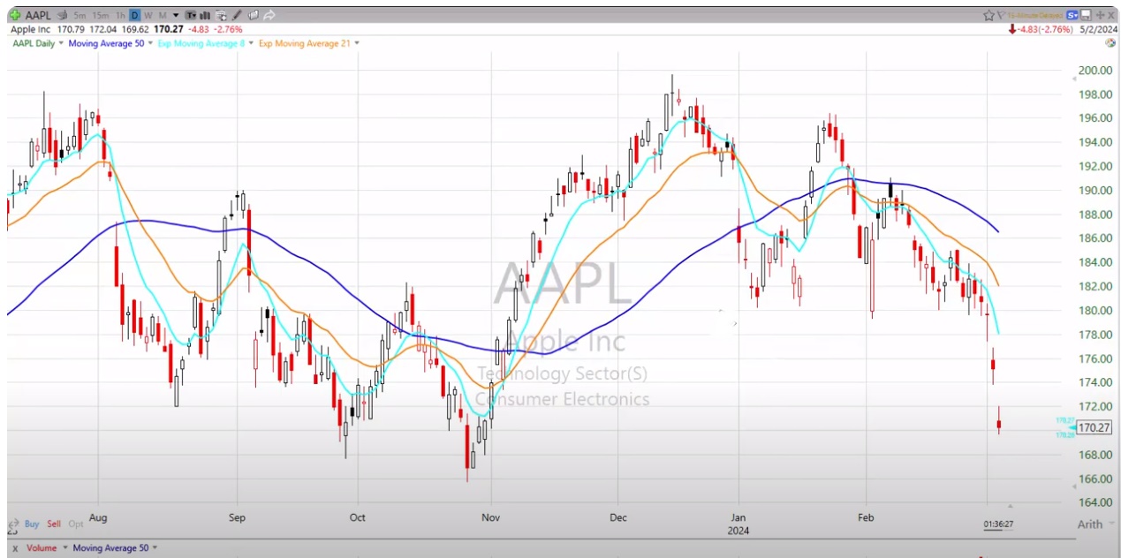Click the bold 170.27 last price in the quote line
Image resolution: width=1121 pixels, height=558 pixels.
tap(169, 29)
